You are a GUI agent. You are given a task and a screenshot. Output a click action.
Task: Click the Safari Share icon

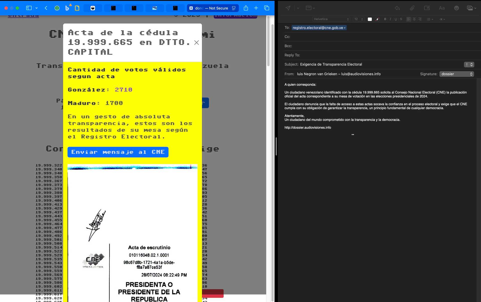coord(246,8)
